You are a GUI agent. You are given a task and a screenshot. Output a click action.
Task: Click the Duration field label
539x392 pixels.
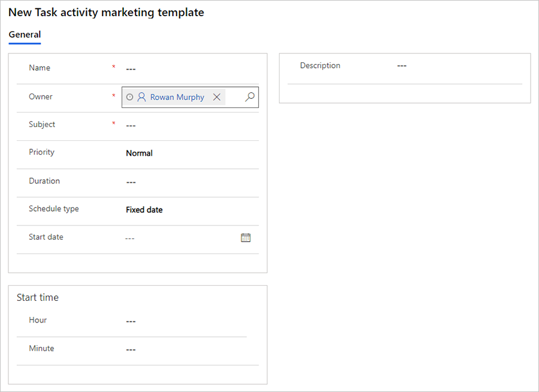click(x=44, y=181)
